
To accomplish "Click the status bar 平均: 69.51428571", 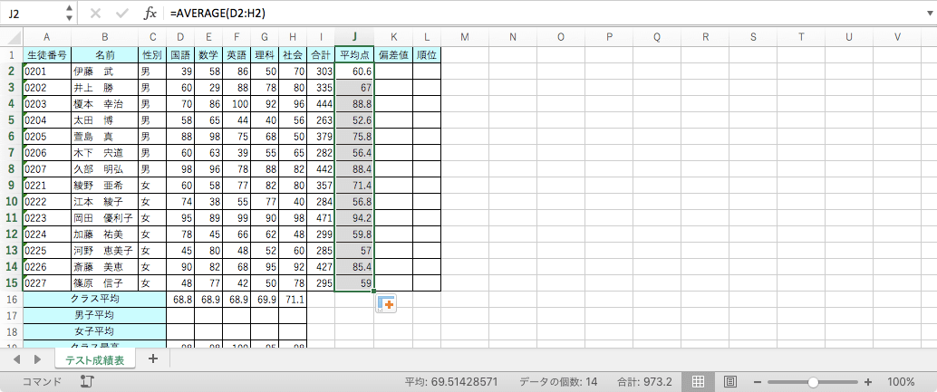I will [x=451, y=382].
